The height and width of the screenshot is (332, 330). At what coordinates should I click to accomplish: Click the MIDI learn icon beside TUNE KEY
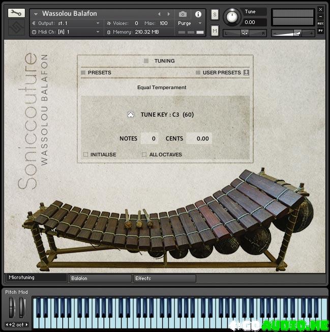[x=131, y=115]
